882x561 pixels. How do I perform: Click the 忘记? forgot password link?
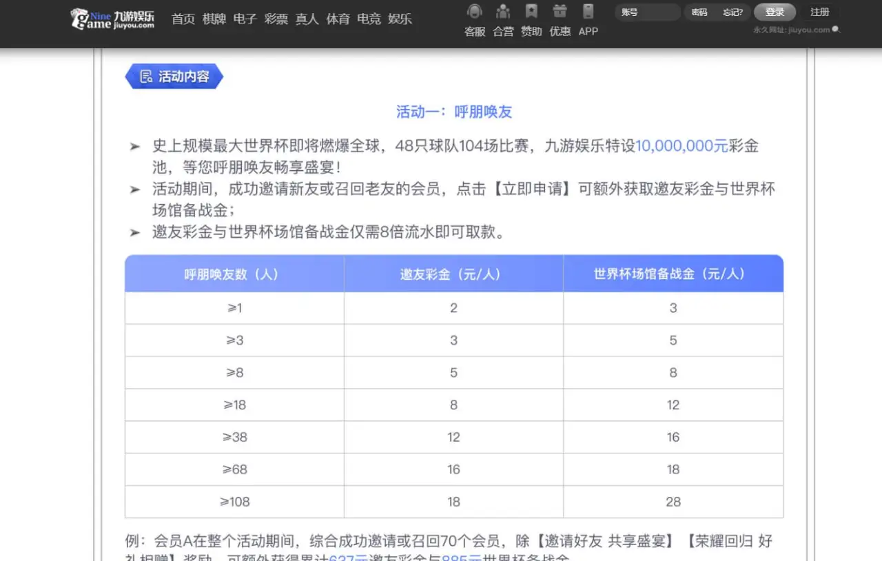[732, 12]
